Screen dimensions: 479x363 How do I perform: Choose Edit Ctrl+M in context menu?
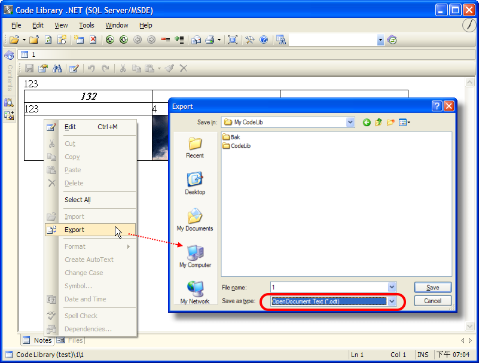(x=90, y=127)
